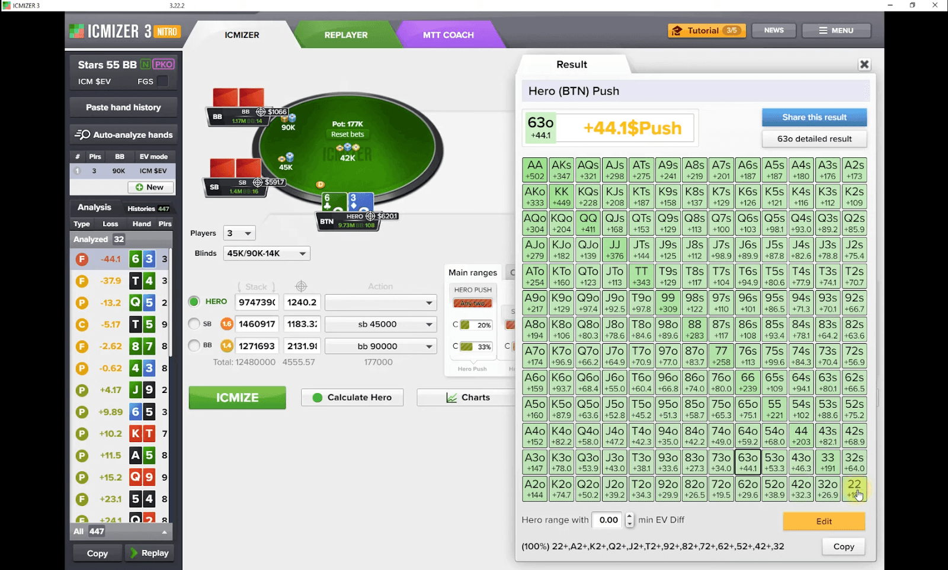Open the Players count dropdown

(x=239, y=233)
